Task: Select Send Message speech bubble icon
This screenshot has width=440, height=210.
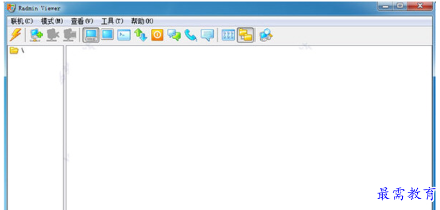Action: click(x=207, y=35)
